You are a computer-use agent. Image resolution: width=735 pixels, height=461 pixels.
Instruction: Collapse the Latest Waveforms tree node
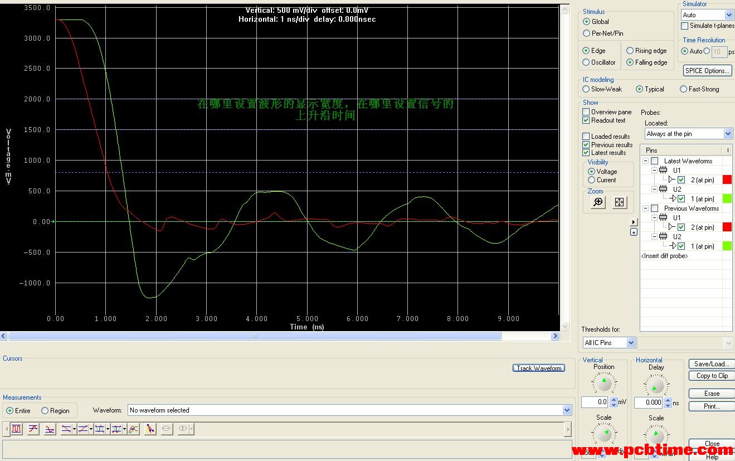coord(645,161)
